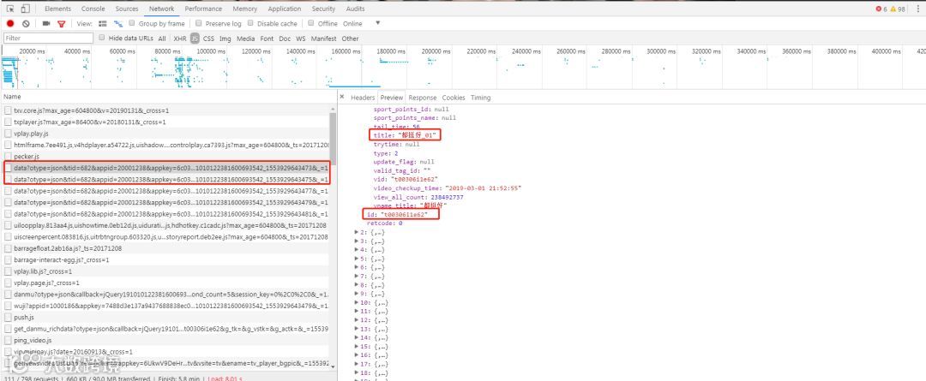The height and width of the screenshot is (381, 926).
Task: Filter requests by Manifest type
Action: 323,39
